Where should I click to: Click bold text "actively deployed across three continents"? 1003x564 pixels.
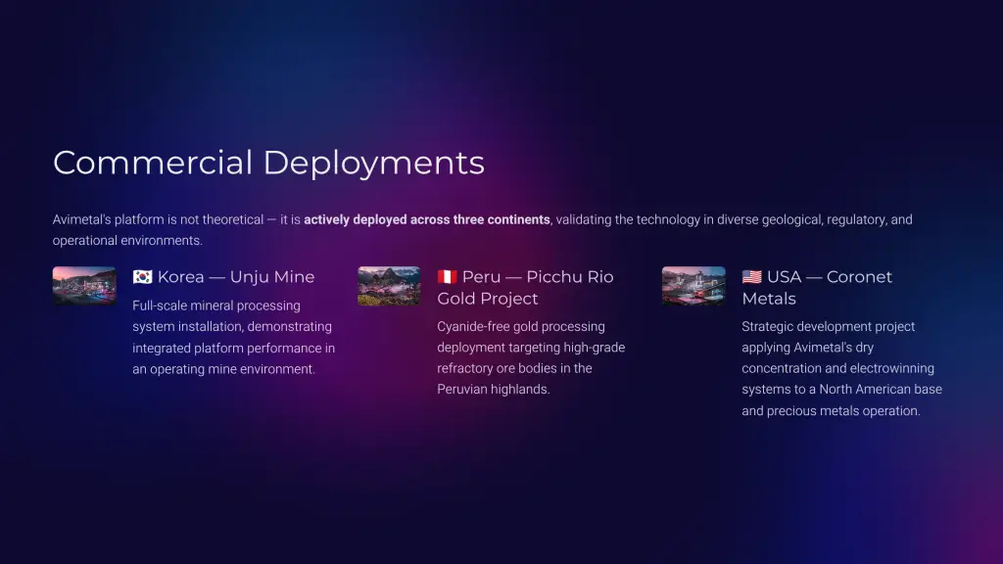427,219
